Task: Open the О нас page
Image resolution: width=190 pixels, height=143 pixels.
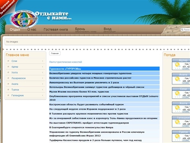Action: [x=32, y=29]
